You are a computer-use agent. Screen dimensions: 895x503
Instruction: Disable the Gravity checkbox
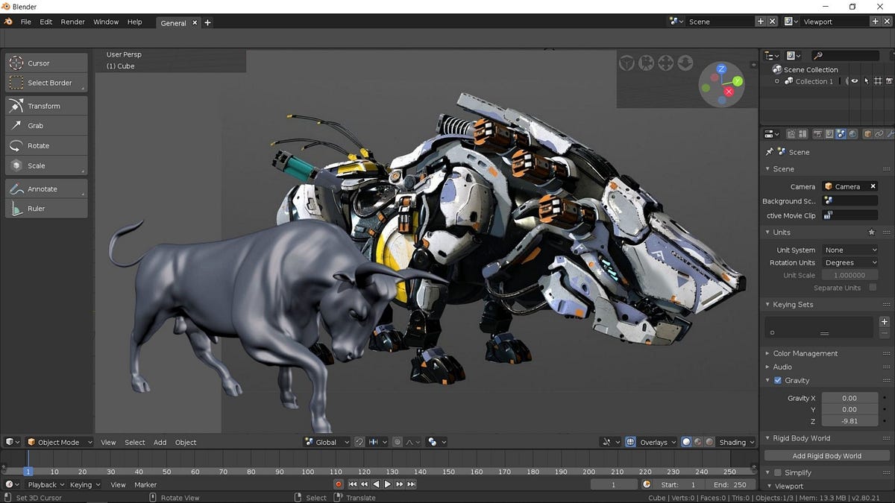pyautogui.click(x=777, y=380)
